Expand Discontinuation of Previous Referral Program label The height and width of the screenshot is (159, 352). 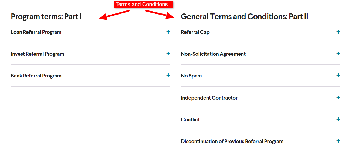tap(232, 142)
